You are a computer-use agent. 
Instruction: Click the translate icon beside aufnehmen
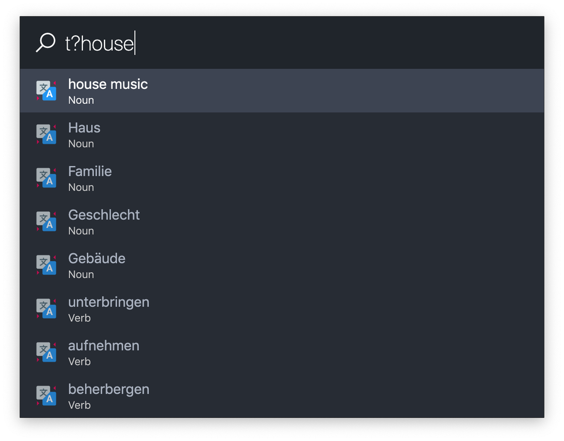click(46, 352)
